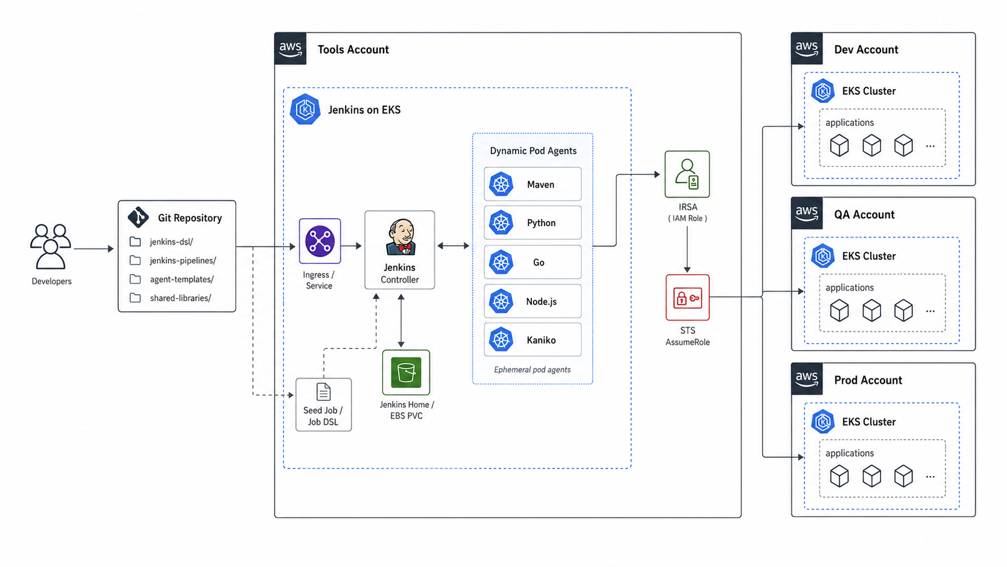Click the QA Account aws logo
Image resolution: width=1007 pixels, height=567 pixels.
pyautogui.click(x=807, y=213)
